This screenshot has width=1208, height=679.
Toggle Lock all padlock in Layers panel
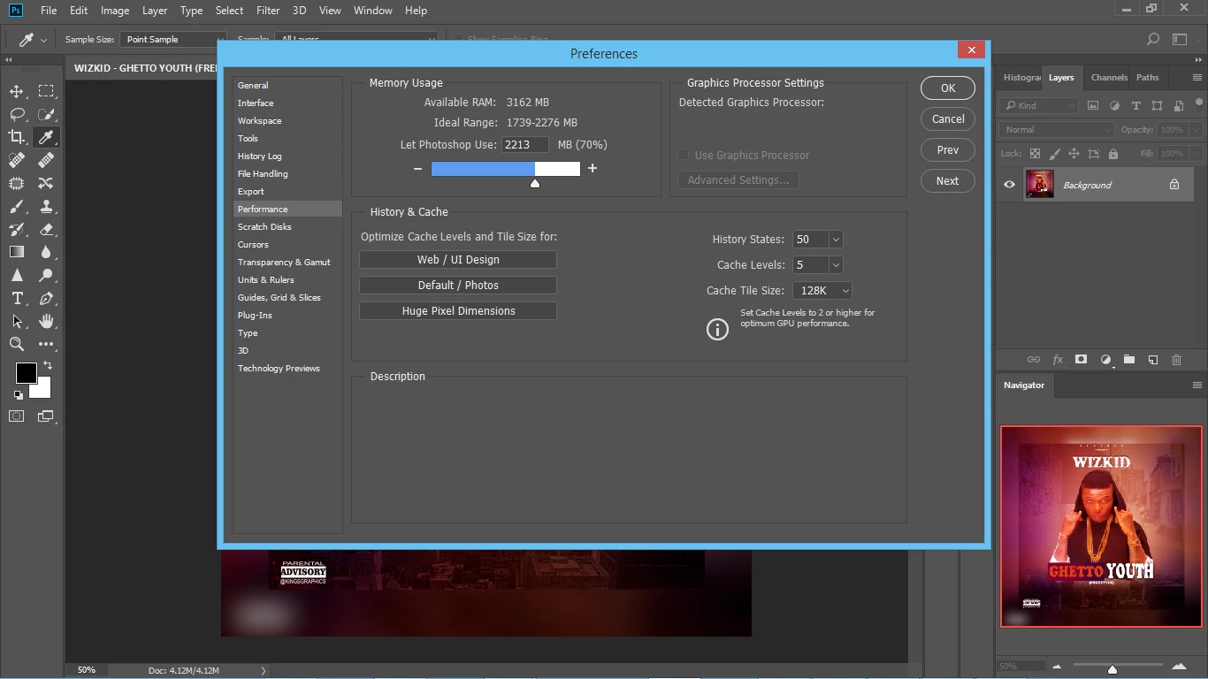pyautogui.click(x=1112, y=153)
